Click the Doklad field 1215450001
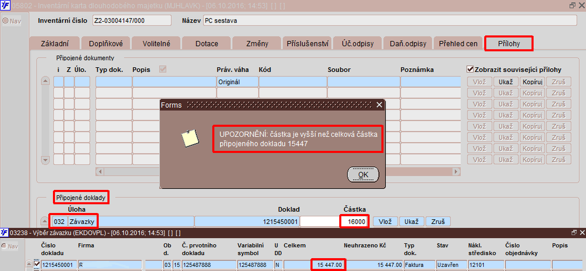This screenshot has width=586, height=271. coord(247,221)
